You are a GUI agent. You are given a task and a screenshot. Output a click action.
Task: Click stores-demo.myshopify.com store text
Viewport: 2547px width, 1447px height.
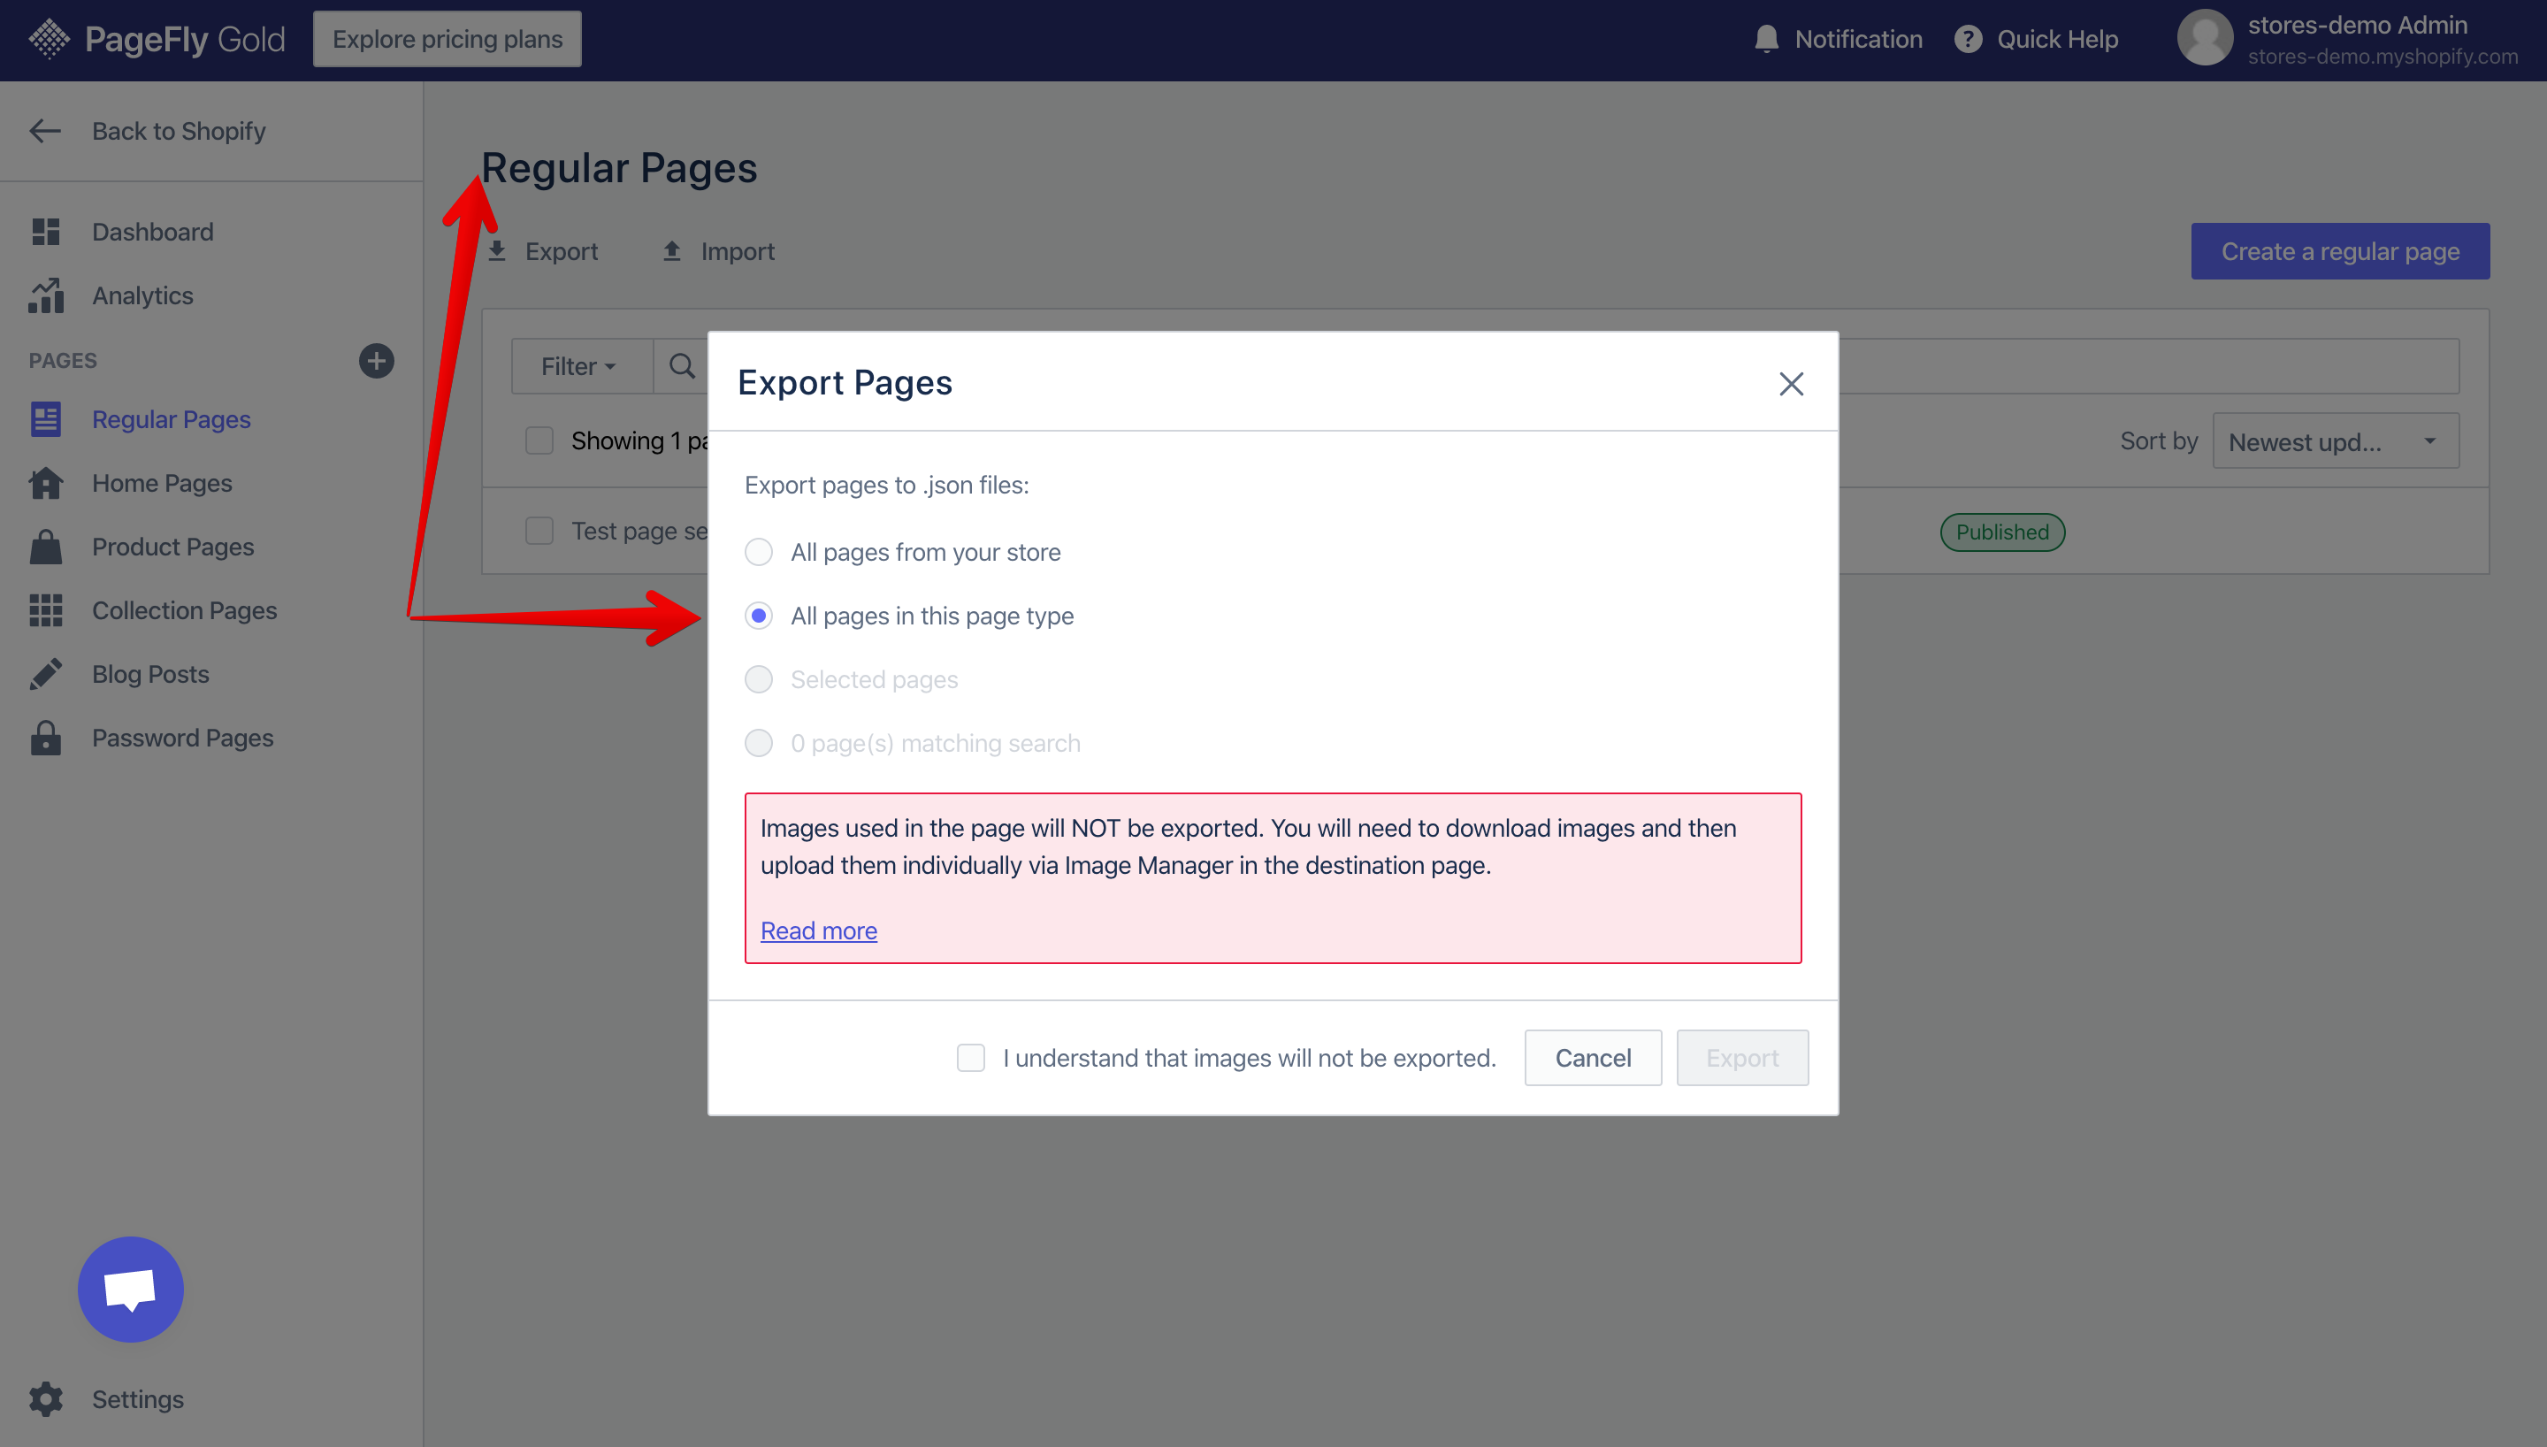(x=2383, y=56)
